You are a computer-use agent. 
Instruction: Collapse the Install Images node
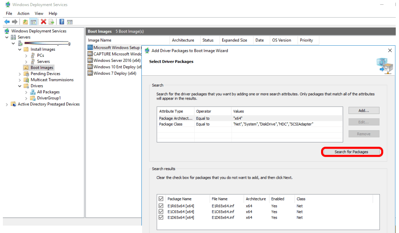coord(19,49)
